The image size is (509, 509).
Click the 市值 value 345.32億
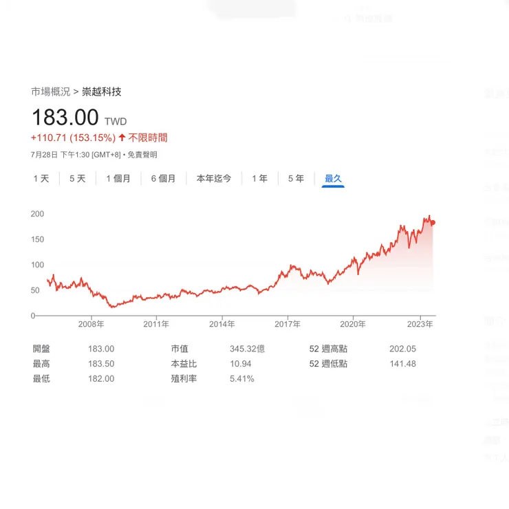248,349
